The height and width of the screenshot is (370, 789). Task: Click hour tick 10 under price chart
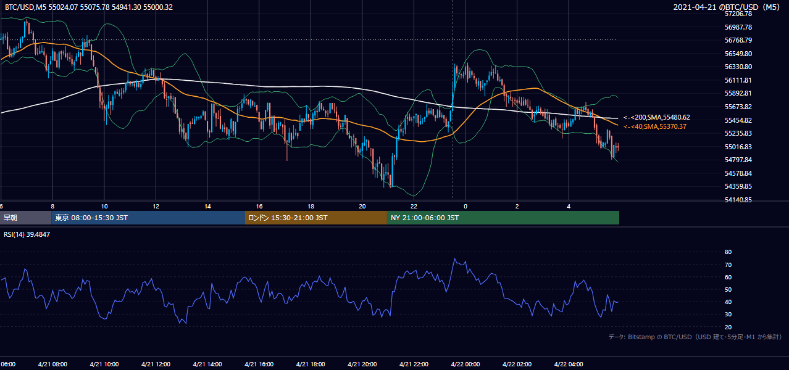(x=104, y=207)
